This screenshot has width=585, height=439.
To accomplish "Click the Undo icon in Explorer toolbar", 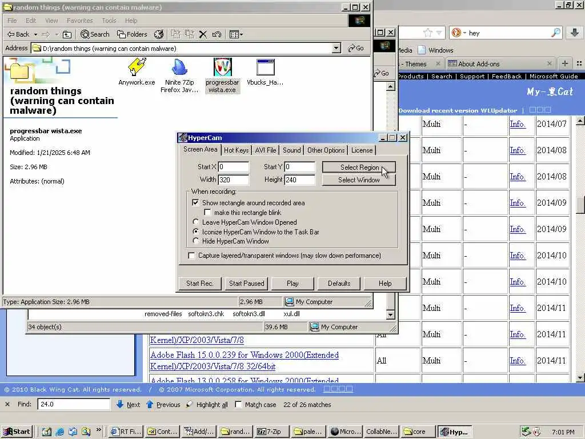I will point(217,34).
